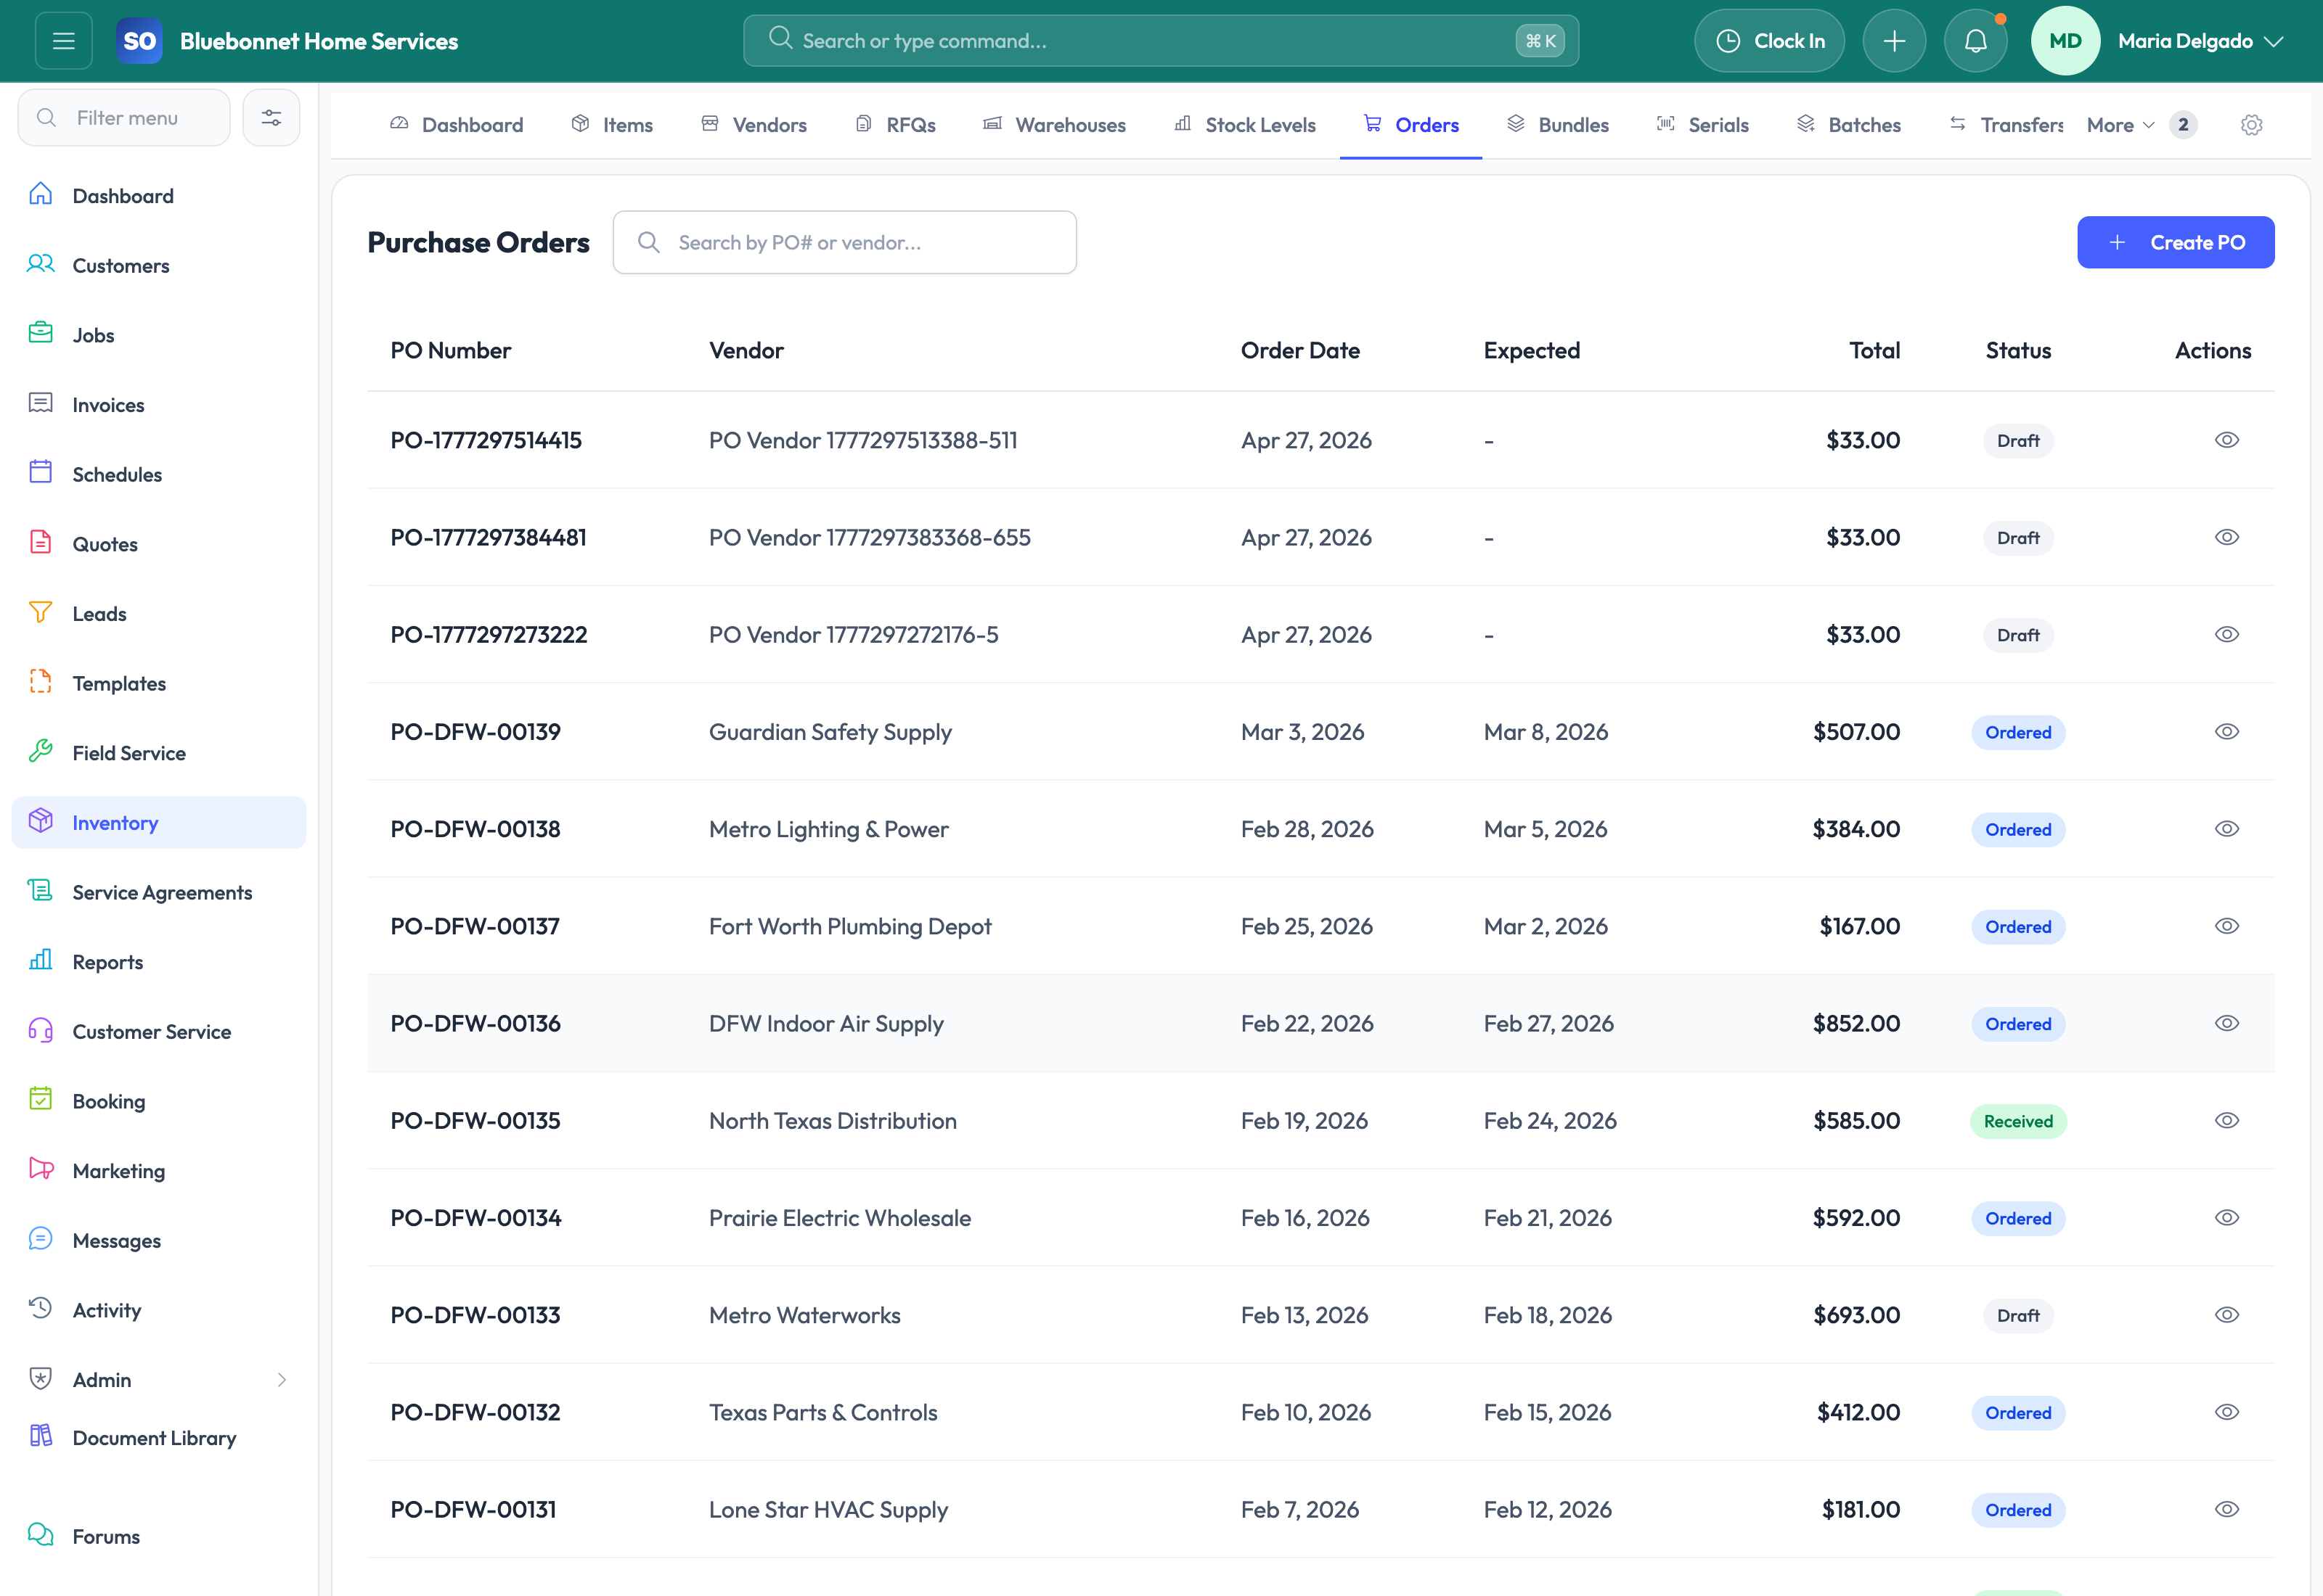Viewport: 2323px width, 1596px height.
Task: Open Templates in the sidebar
Action: pyautogui.click(x=159, y=684)
